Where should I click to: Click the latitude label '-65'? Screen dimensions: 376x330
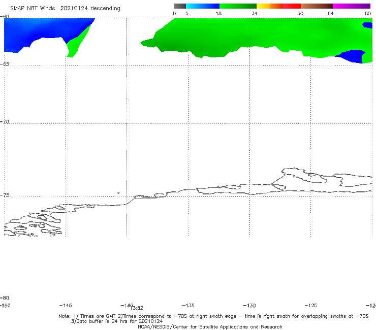(5, 64)
